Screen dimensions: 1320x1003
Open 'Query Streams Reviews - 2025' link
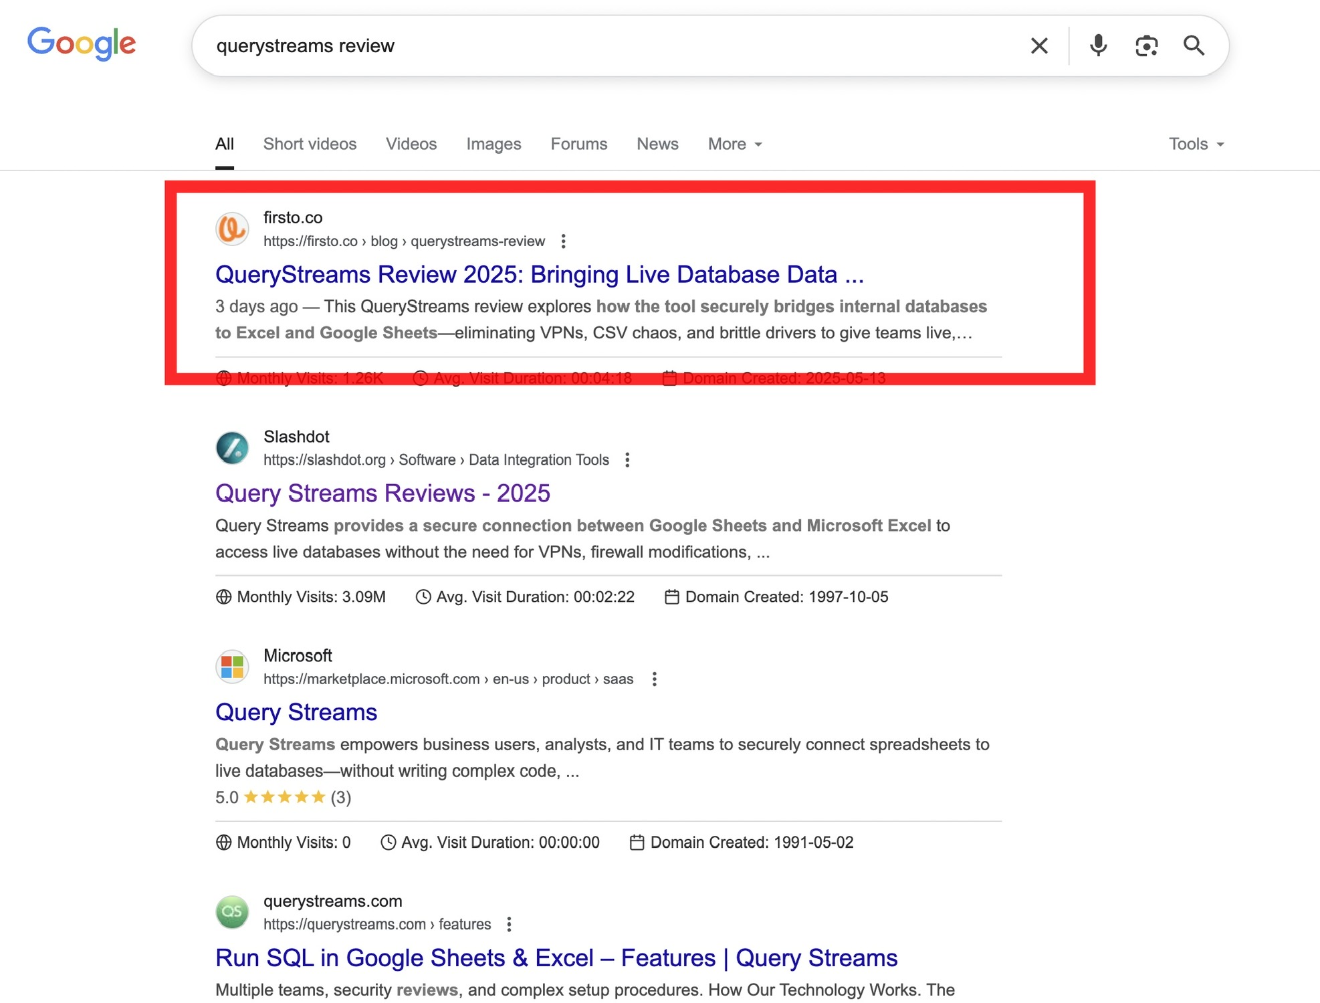[x=382, y=493]
